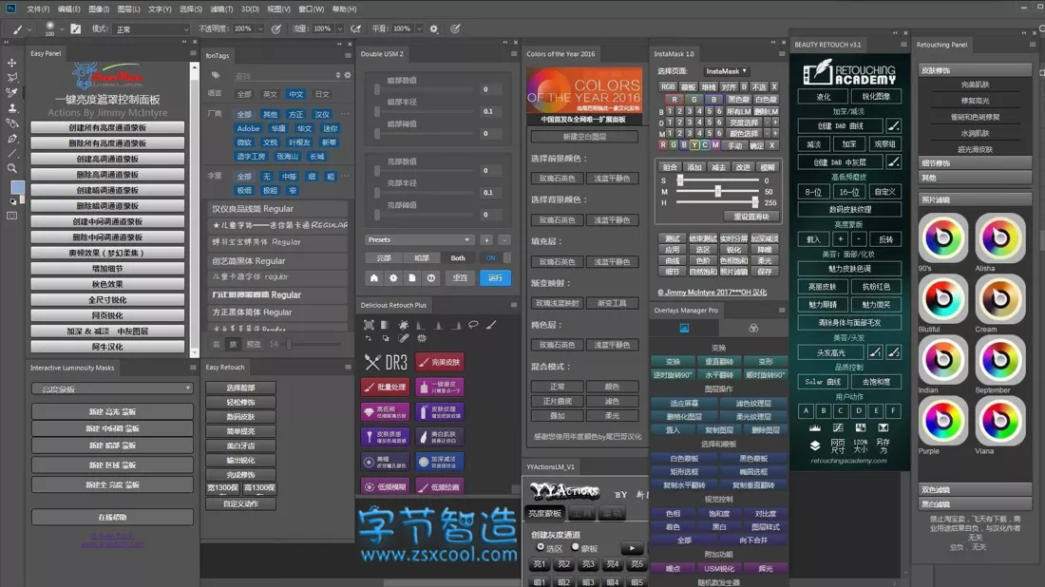Open the settings gear in fonTags search bar
This screenshot has width=1045, height=587.
coord(347,75)
